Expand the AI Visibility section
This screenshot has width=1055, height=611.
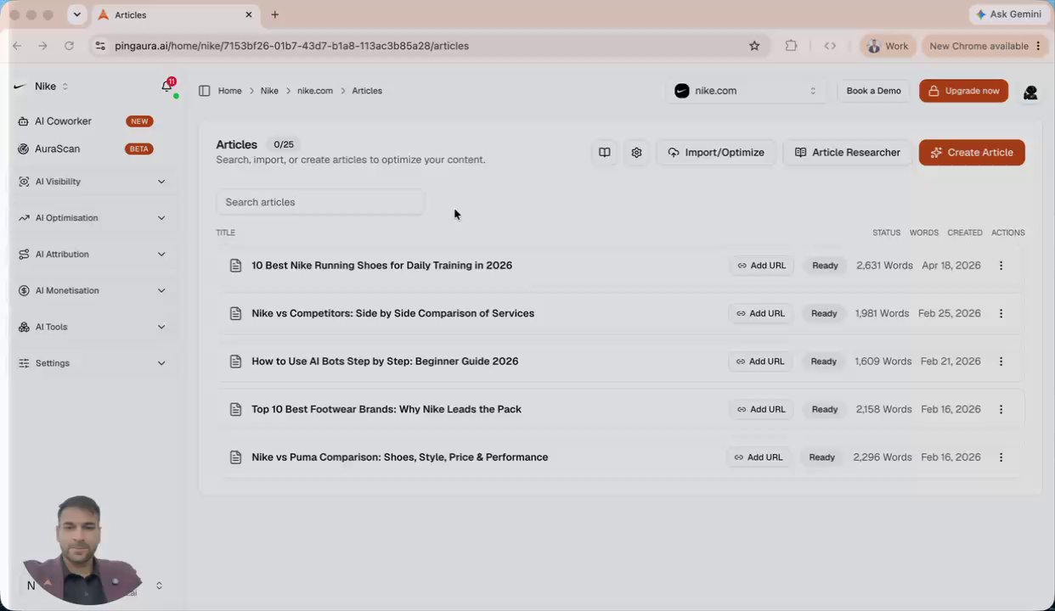pyautogui.click(x=92, y=182)
